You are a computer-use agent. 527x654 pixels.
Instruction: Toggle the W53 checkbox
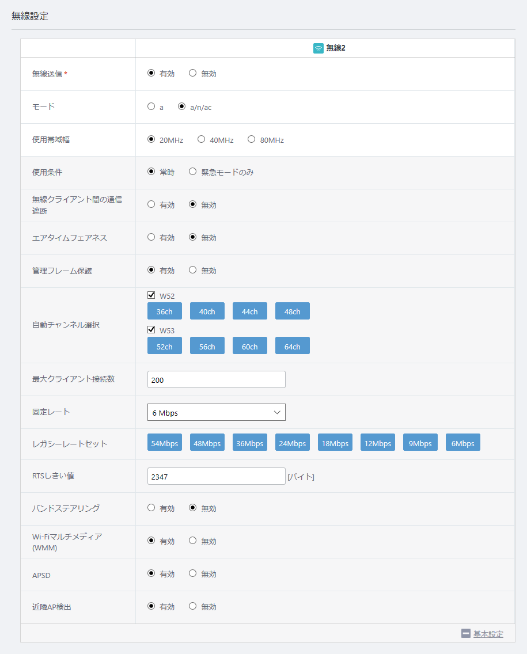point(151,330)
